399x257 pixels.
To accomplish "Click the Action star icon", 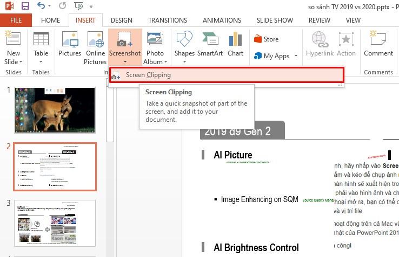I will tap(346, 39).
